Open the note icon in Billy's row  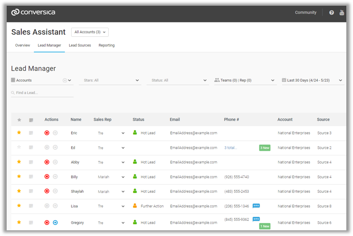click(31, 176)
